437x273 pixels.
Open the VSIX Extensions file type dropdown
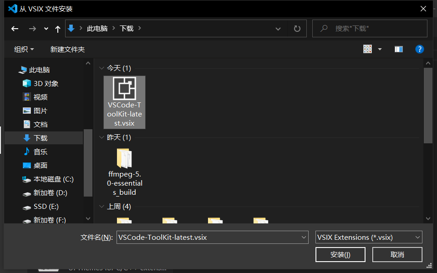point(369,238)
